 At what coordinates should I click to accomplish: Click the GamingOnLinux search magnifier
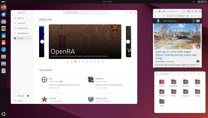click(194, 21)
